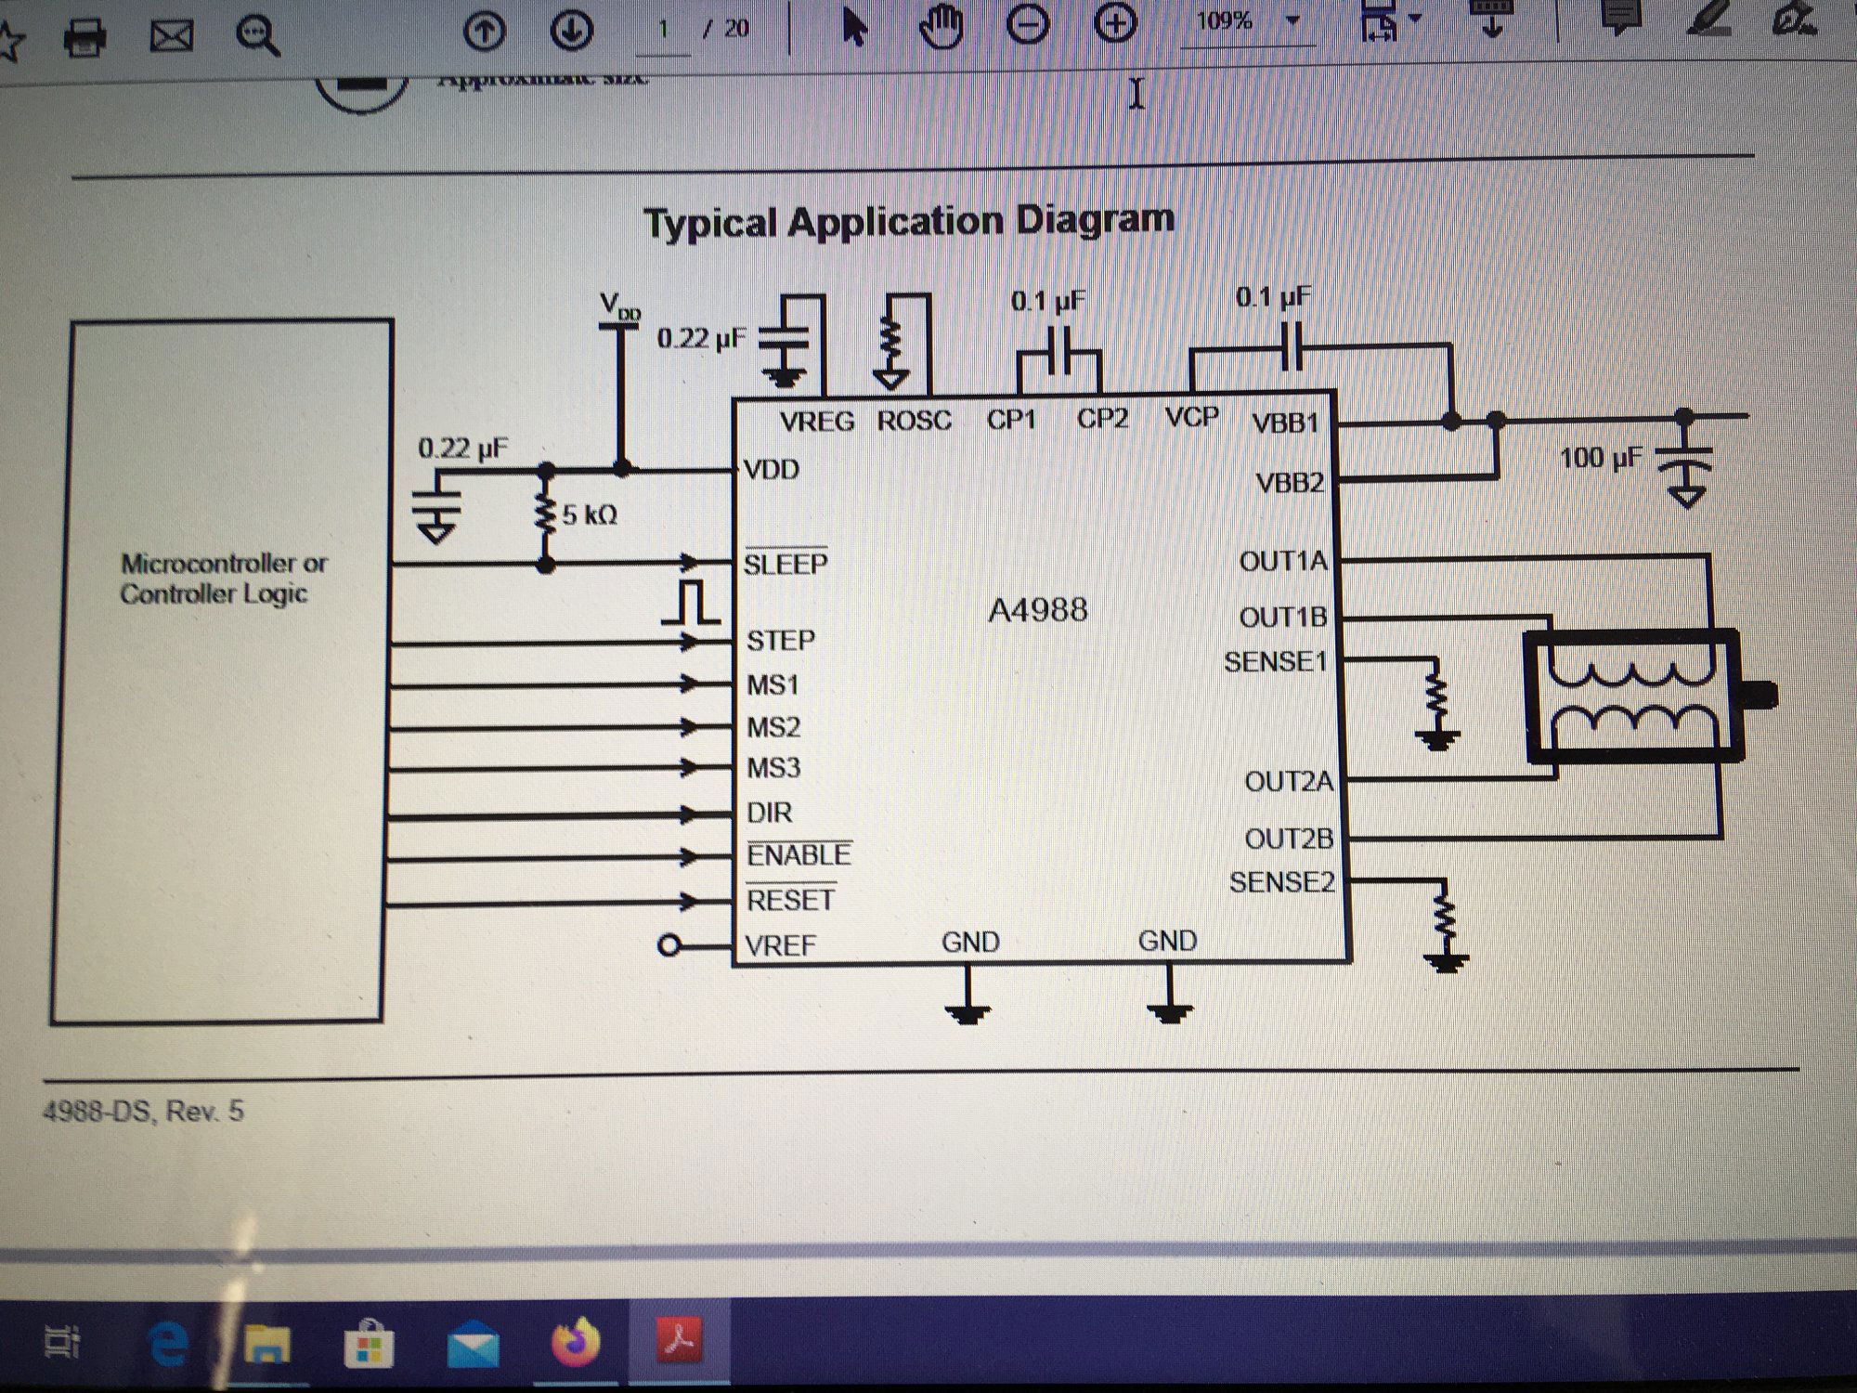The height and width of the screenshot is (1393, 1857).
Task: Click the current page number field
Action: pos(664,30)
